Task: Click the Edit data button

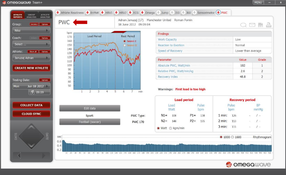Action: 90,108
